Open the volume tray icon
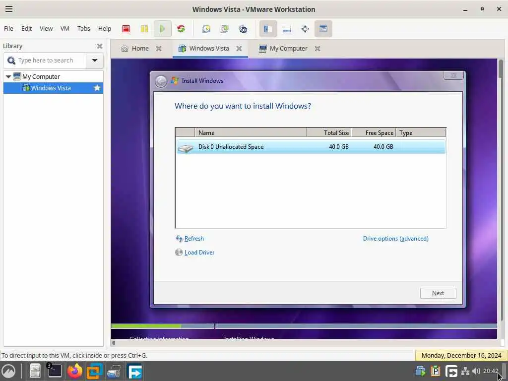Viewport: 508px width, 381px height. click(x=476, y=371)
